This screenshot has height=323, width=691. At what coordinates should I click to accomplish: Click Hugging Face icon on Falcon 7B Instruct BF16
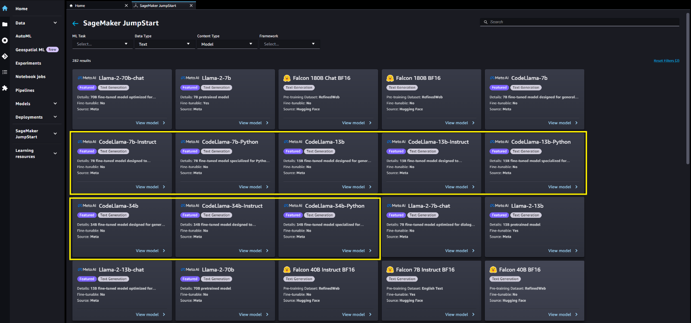click(390, 269)
